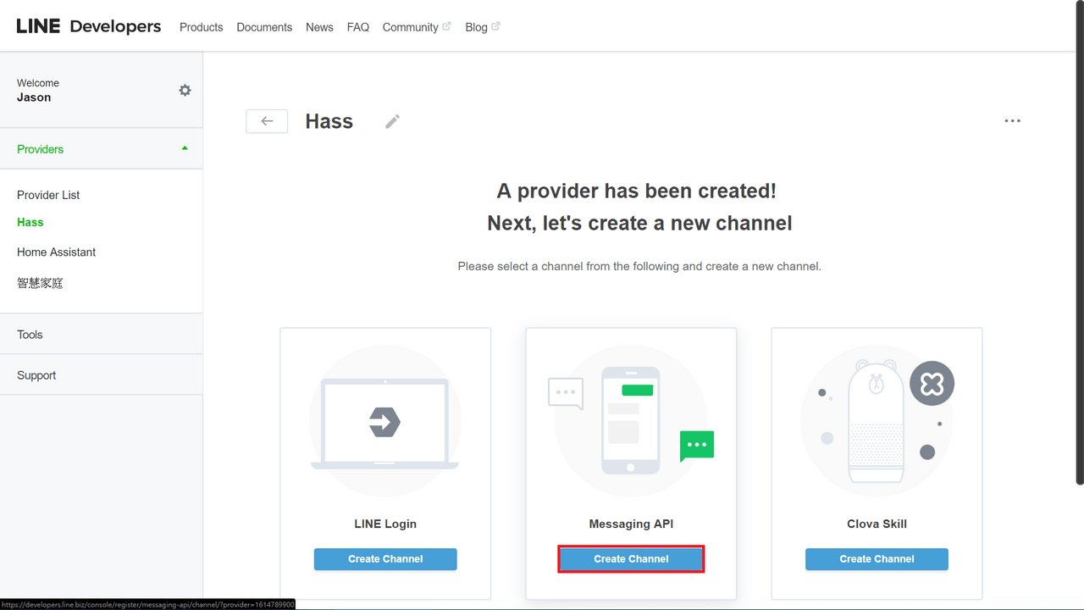
Task: Select Provider List in the sidebar
Action: click(x=48, y=195)
